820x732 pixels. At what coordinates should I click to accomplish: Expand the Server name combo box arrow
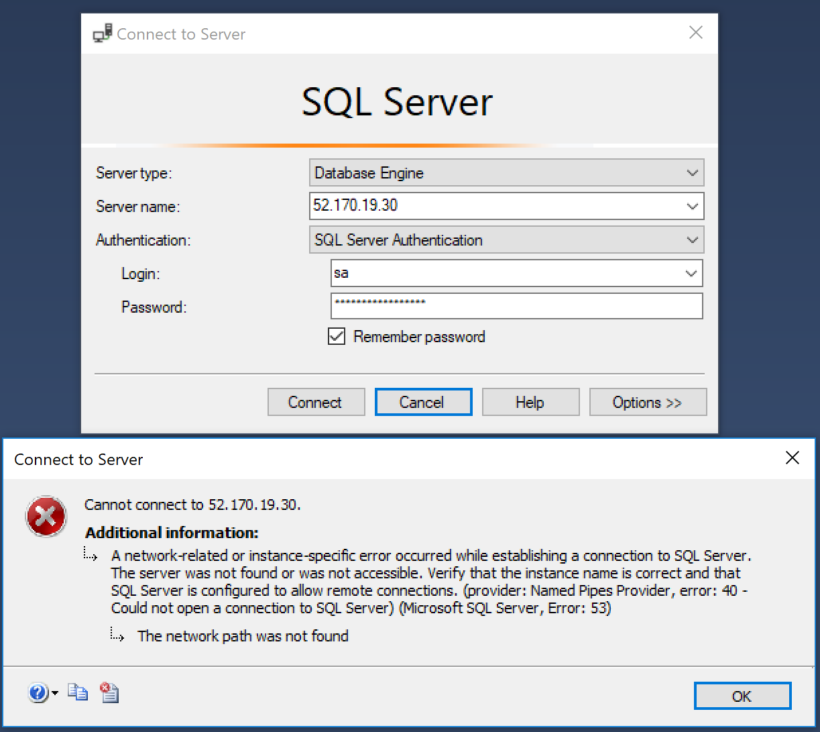tap(693, 207)
